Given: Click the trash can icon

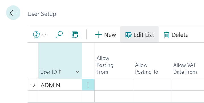Looking at the screenshot, I should pyautogui.click(x=166, y=35).
